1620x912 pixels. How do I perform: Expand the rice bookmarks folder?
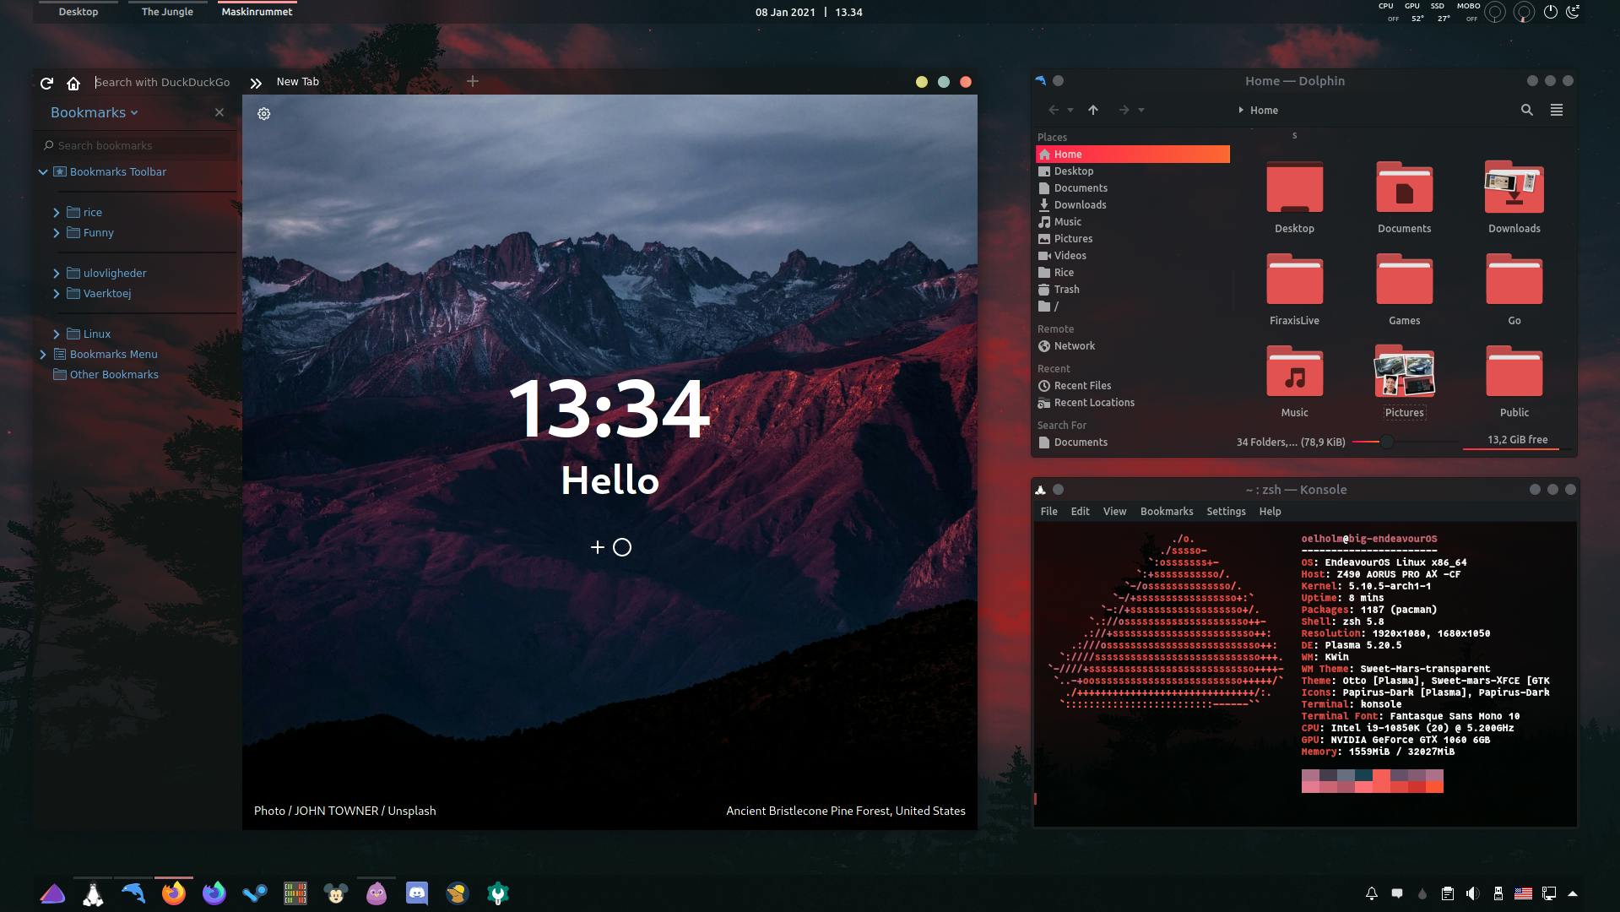click(57, 213)
